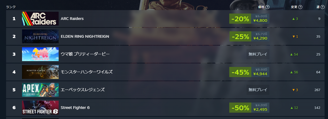Open the ARC Raiders title link
The width and height of the screenshot is (328, 119).
point(72,19)
